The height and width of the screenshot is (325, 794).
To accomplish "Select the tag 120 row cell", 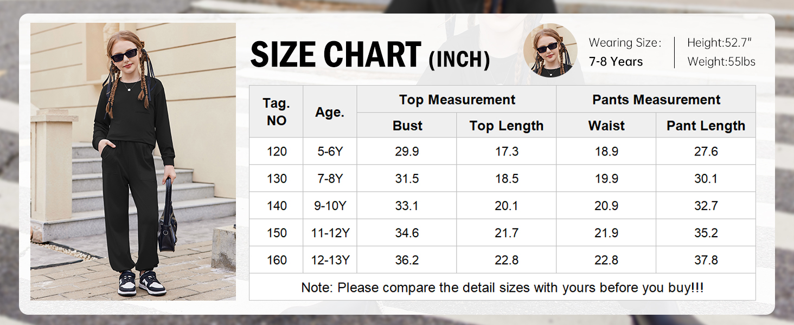I will coord(277,152).
